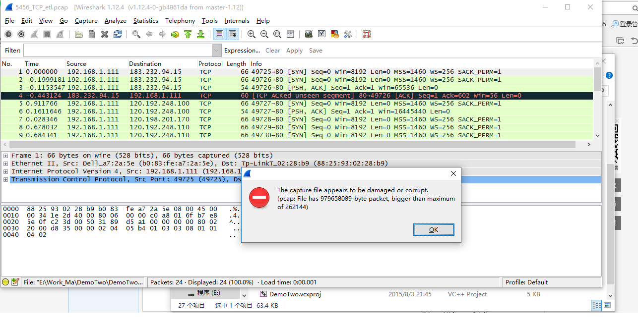This screenshot has width=638, height=330.
Task: Expand the Frame 1 details tree
Action: (6, 156)
